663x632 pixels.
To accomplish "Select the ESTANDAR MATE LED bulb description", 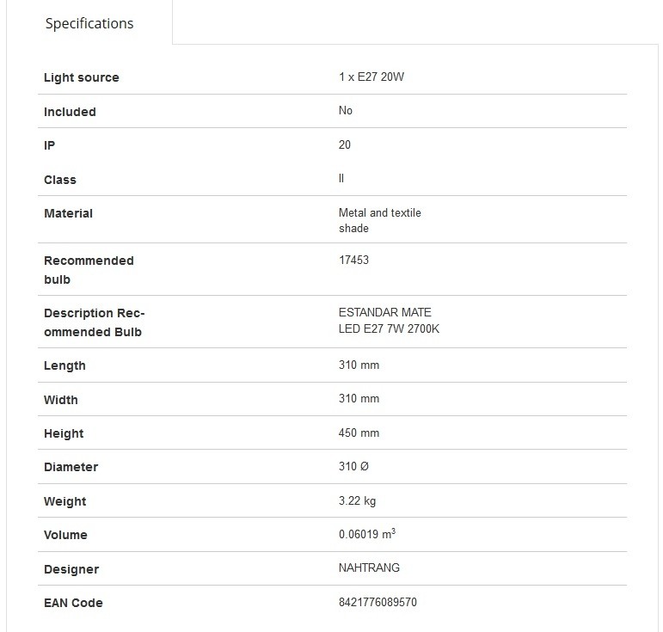I will point(389,321).
